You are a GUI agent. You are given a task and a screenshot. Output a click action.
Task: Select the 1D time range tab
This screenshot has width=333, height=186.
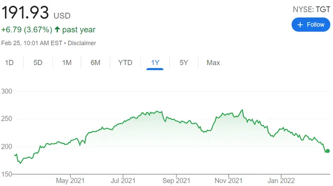(x=9, y=63)
